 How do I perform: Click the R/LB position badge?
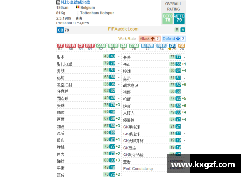click(x=161, y=46)
